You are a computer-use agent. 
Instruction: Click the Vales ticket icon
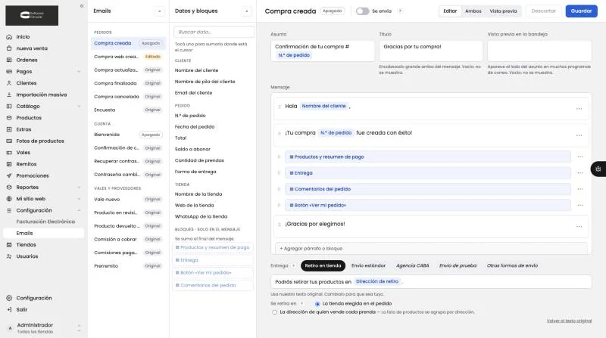point(9,153)
